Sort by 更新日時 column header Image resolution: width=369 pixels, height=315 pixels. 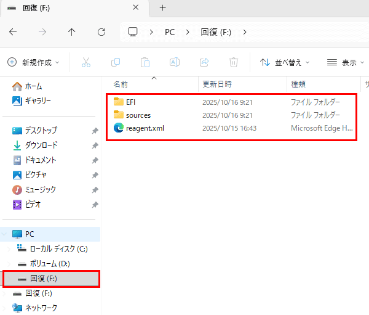[x=217, y=84]
